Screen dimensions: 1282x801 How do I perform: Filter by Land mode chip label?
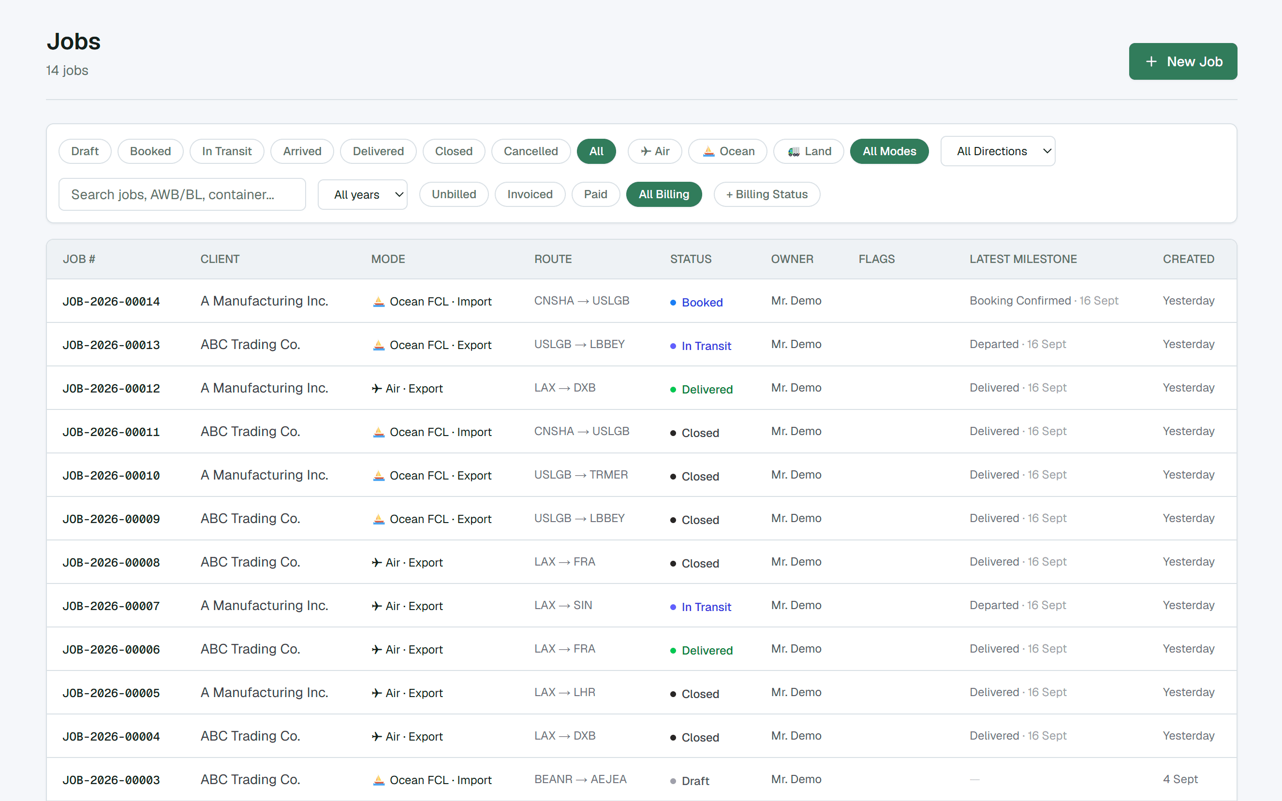[x=818, y=151]
